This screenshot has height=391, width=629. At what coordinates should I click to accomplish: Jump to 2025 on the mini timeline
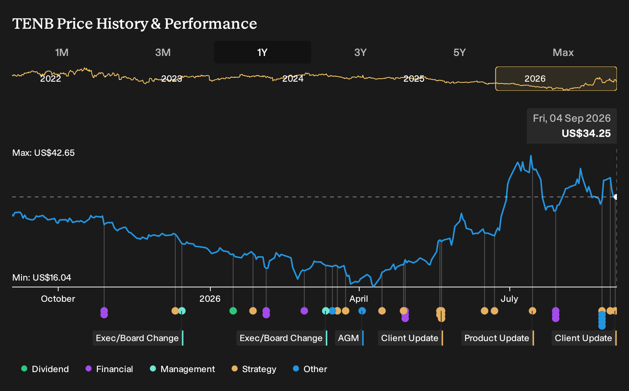click(414, 79)
